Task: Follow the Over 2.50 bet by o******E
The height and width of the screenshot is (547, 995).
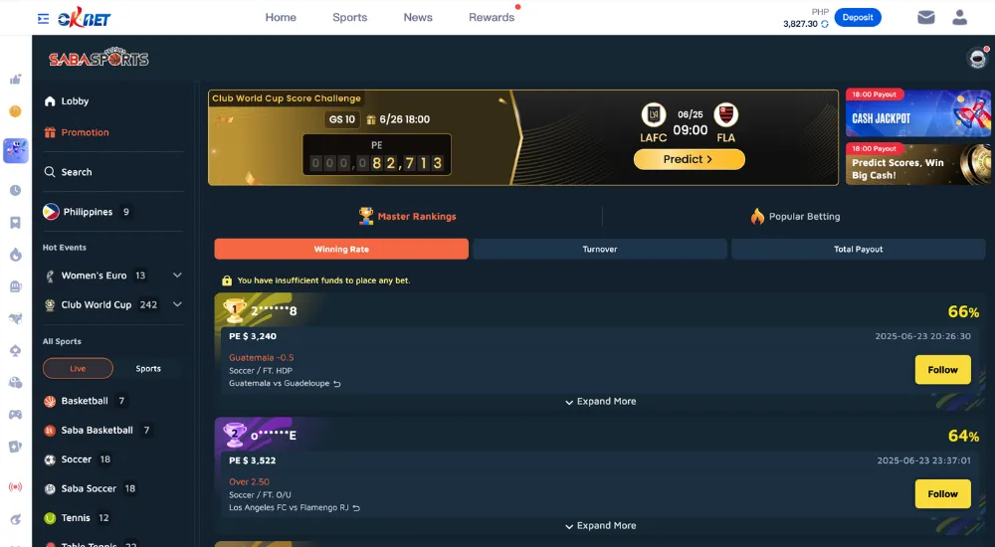Action: [x=942, y=493]
